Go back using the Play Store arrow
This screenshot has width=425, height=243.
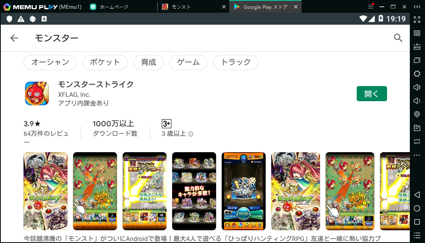14,38
